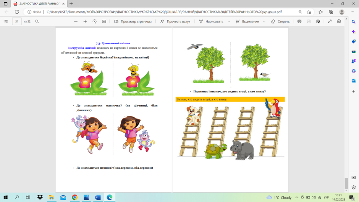Click the page number input field
The height and width of the screenshot is (202, 359).
click(x=17, y=21)
